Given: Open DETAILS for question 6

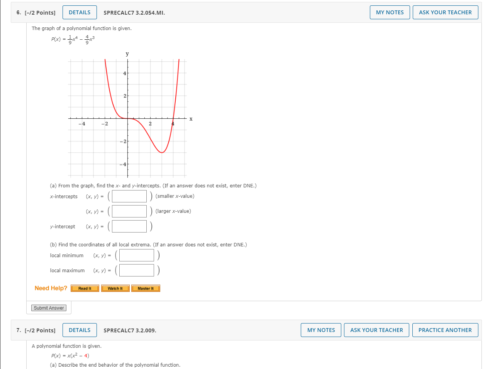Looking at the screenshot, I should click(80, 12).
